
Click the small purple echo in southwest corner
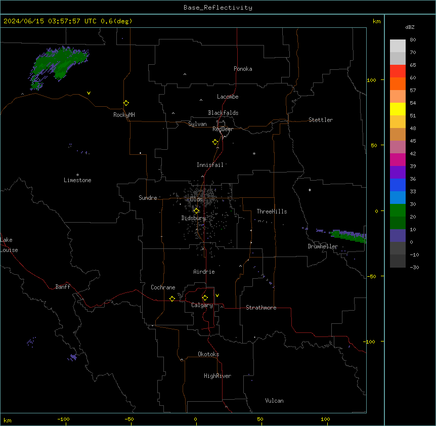(73, 357)
